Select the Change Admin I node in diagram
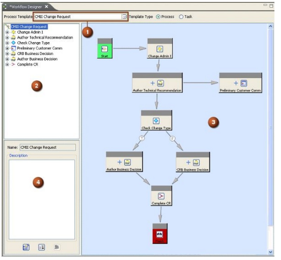 click(160, 48)
